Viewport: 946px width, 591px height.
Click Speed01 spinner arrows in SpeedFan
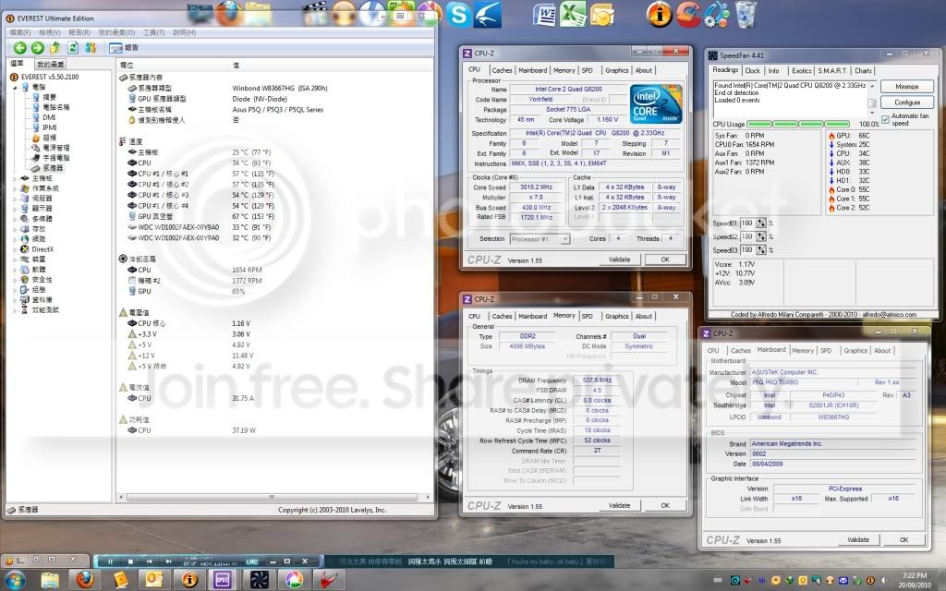761,223
